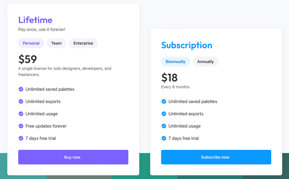Click the $59 lifetime price
The height and width of the screenshot is (179, 289).
(x=28, y=59)
